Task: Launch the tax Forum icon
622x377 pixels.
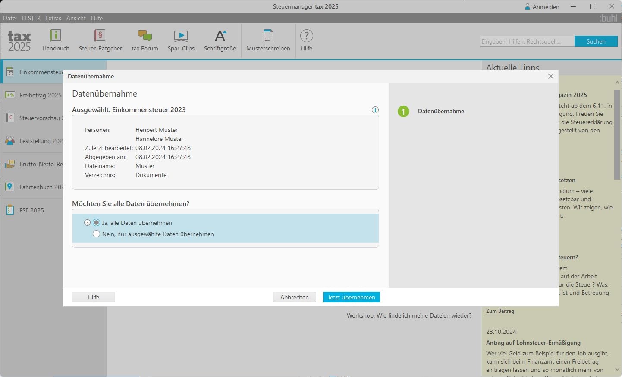Action: point(145,36)
